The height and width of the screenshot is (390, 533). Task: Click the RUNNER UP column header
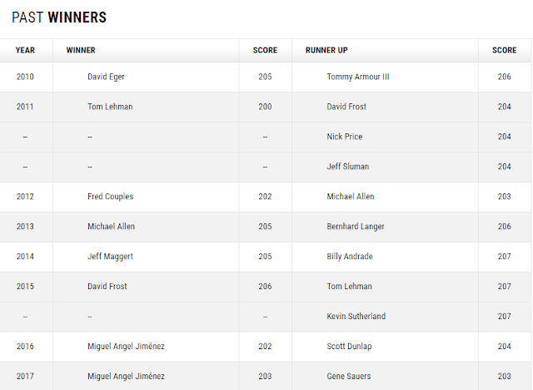tap(326, 50)
